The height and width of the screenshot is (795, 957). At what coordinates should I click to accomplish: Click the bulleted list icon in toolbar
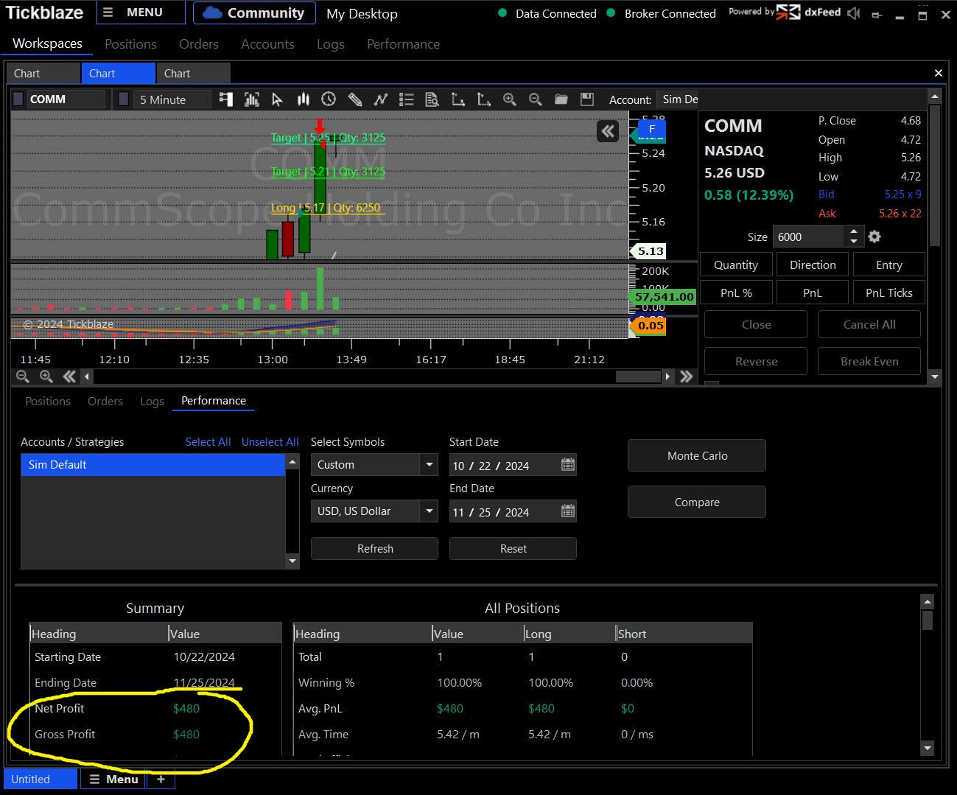point(406,99)
